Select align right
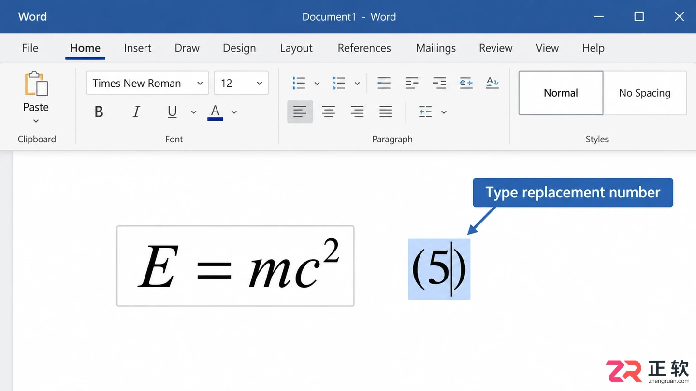 click(x=357, y=112)
